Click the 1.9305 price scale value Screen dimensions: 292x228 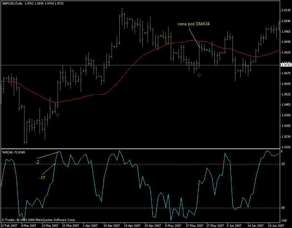pos(286,126)
